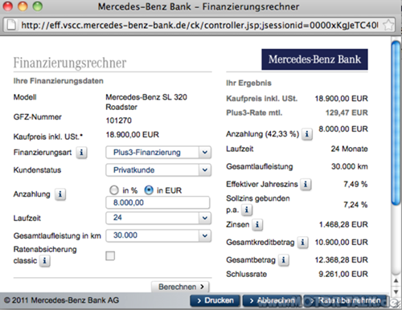Click the Sollzins value 7,24 %
Viewport: 402px width, 310px height.
(355, 205)
